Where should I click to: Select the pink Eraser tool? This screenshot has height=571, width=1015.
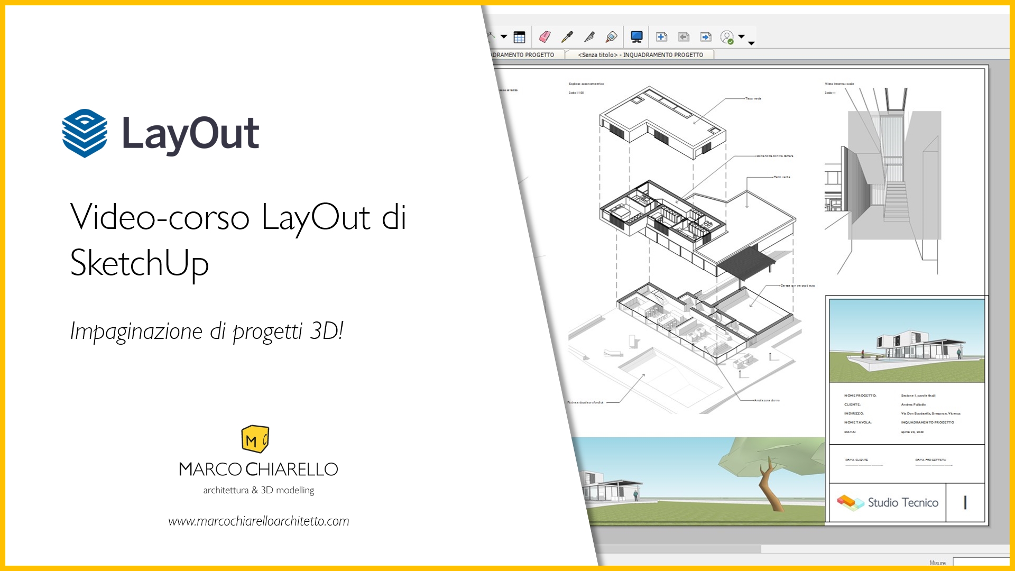point(545,37)
